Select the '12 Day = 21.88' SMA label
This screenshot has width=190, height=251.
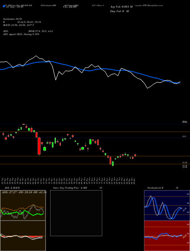click(14, 7)
